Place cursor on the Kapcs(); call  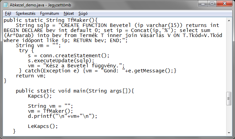click(x=40, y=96)
